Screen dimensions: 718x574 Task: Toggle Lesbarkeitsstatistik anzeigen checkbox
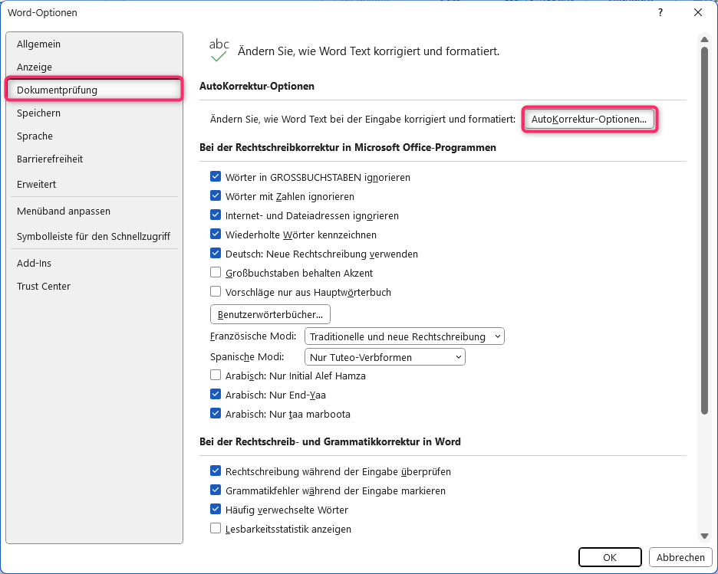point(216,528)
